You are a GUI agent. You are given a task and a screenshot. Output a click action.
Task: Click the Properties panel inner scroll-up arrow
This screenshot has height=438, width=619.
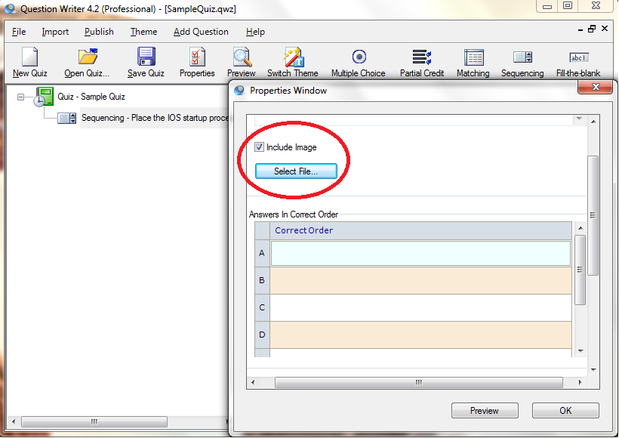pyautogui.click(x=593, y=122)
